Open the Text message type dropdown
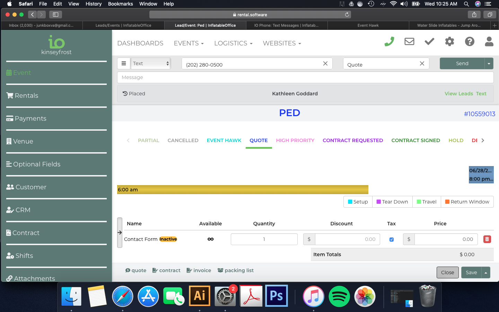Viewport: 499px width, 312px height. (151, 63)
